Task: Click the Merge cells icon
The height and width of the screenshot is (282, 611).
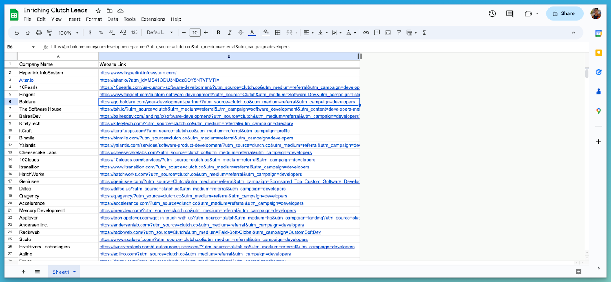Action: pos(289,33)
